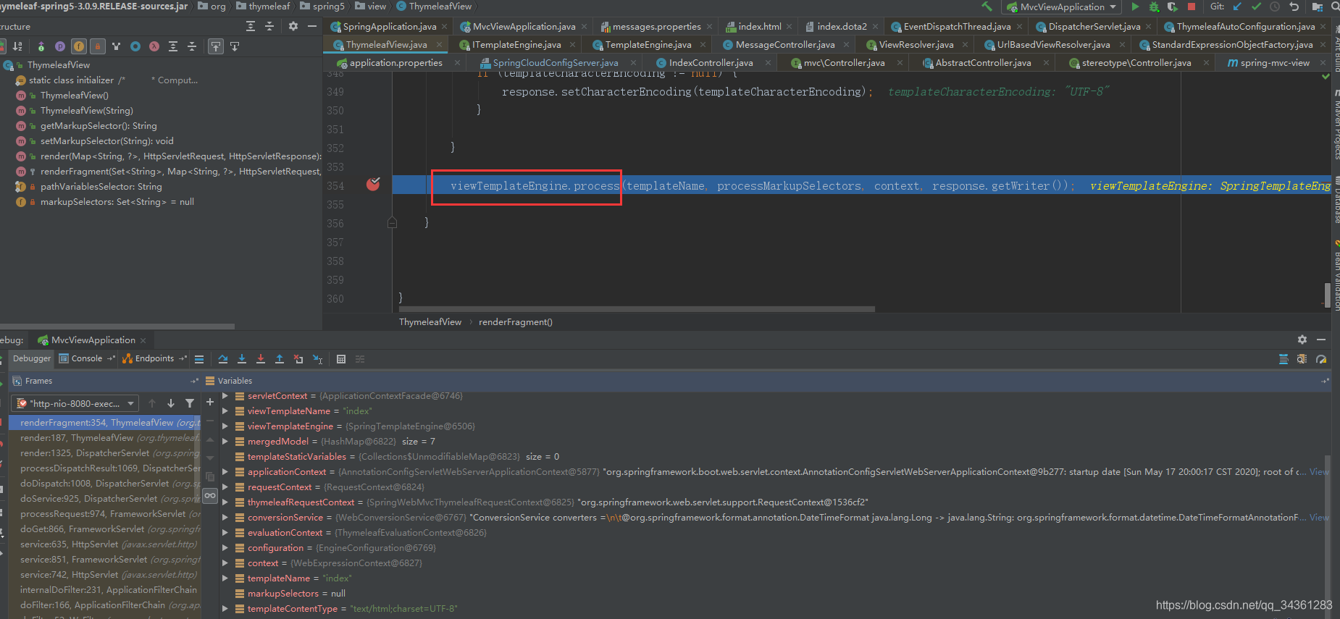Open Structure panel settings gear
Viewport: 1340px width, 619px height.
pyautogui.click(x=293, y=26)
